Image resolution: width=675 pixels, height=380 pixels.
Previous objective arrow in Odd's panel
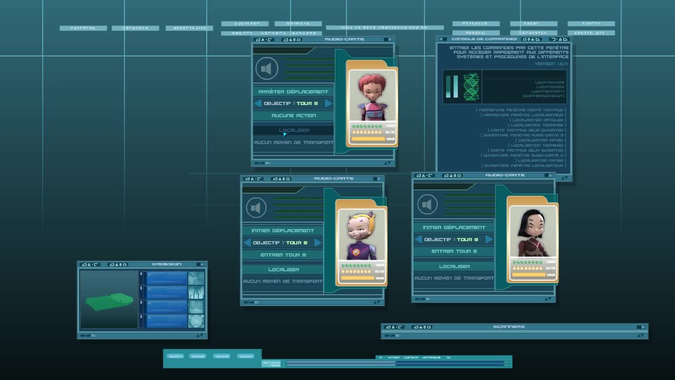[247, 243]
